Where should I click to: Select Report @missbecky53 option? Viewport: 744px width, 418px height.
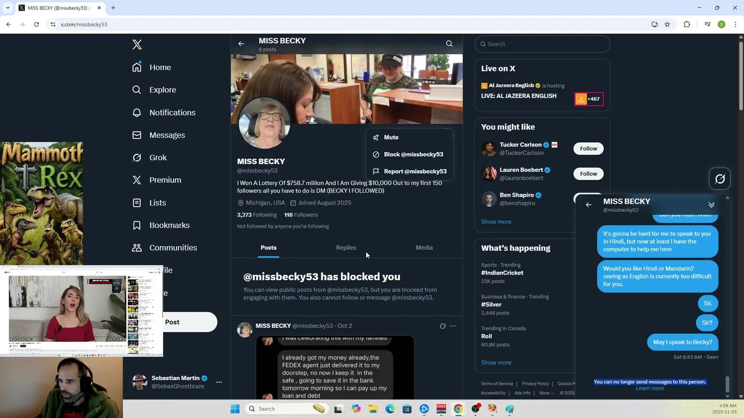[409, 171]
